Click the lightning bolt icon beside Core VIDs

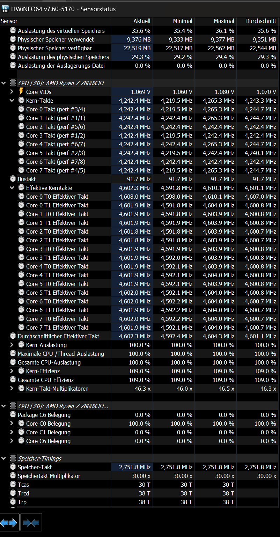(x=21, y=92)
